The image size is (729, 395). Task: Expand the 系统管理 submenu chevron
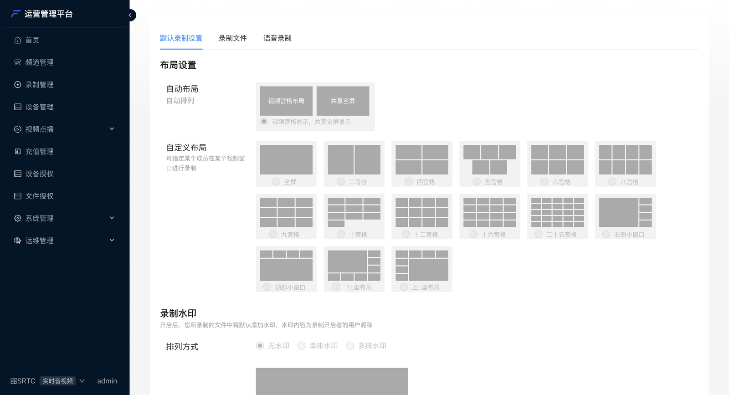112,218
